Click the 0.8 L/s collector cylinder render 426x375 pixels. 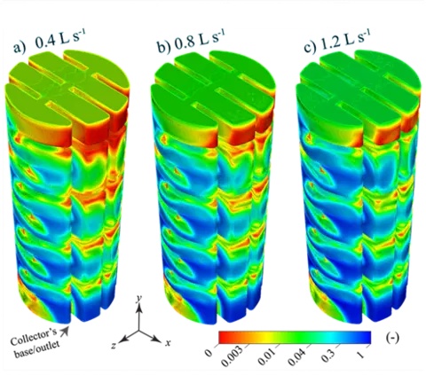point(213,187)
